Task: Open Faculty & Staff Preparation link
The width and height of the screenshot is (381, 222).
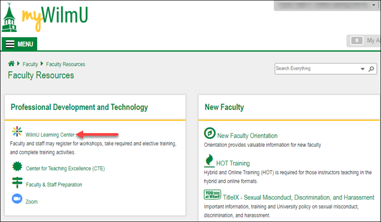Action: click(54, 184)
